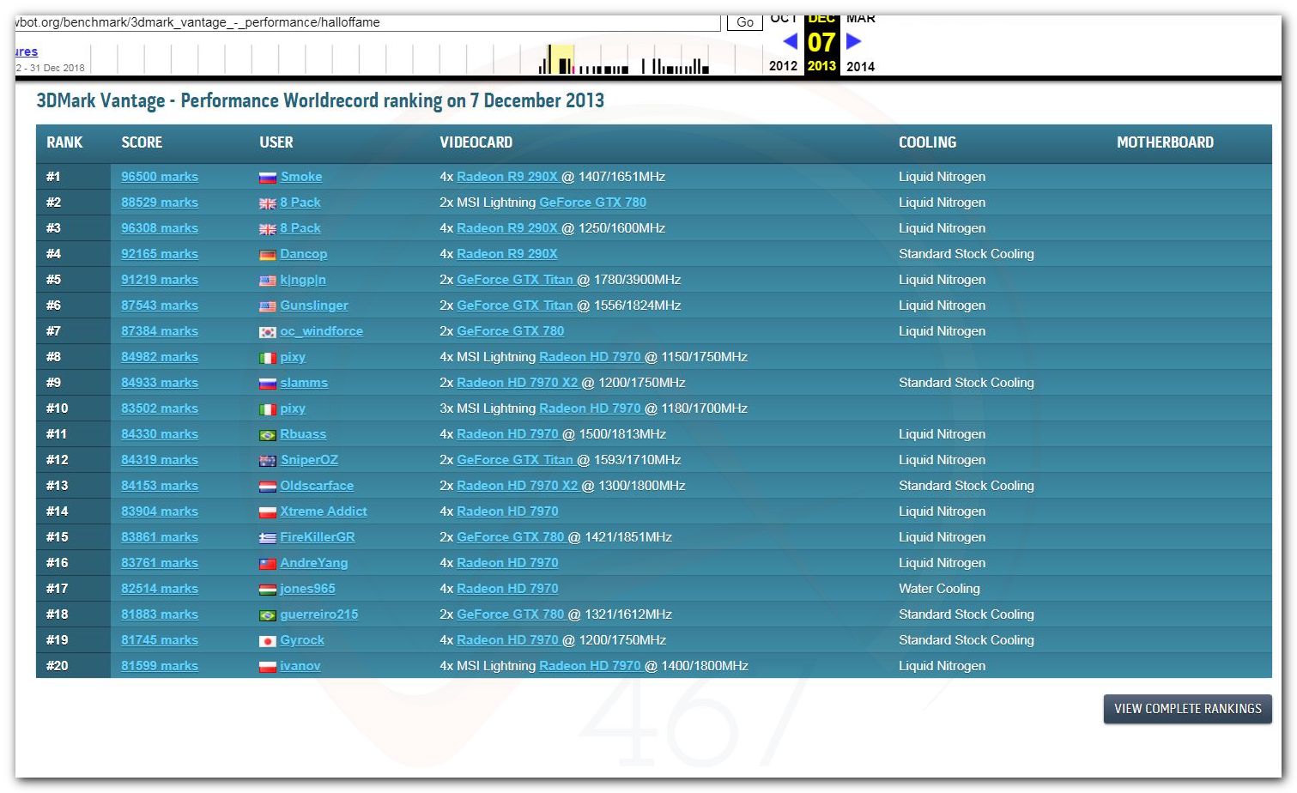
Task: Click the Greek flag beside FireKillerGR
Action: 268,538
